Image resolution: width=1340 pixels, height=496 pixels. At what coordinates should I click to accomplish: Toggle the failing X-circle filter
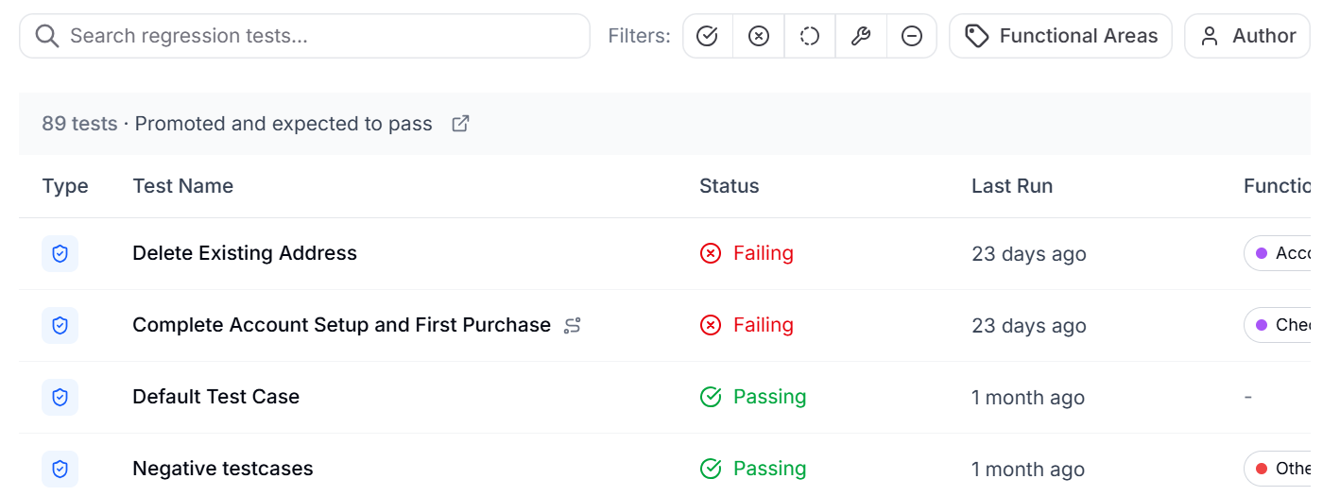click(x=759, y=36)
